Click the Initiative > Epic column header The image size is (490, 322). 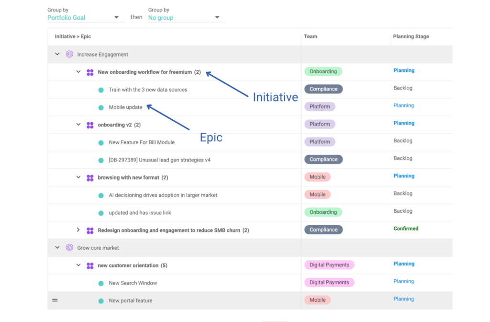73,36
